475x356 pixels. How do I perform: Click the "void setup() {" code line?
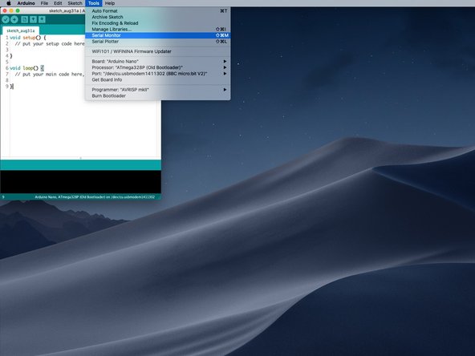pos(28,38)
